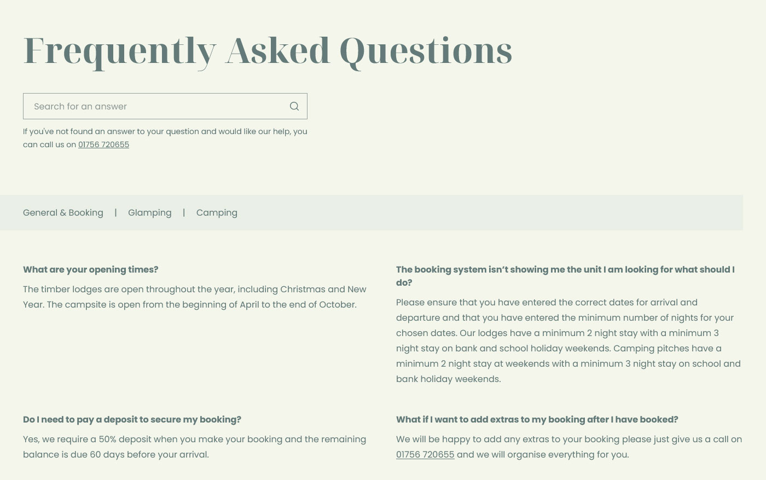Click separator between Glamping and Camping

click(x=184, y=212)
